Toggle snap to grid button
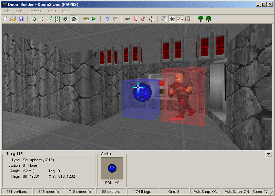Image resolution: width=275 pixels, height=196 pixels. 172,19
